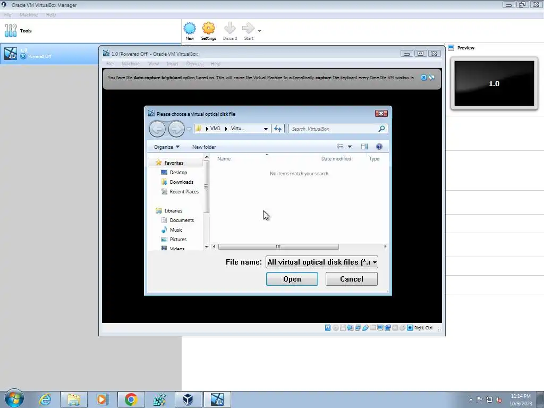Screen dimensions: 544x408
Task: Open Windows Start menu
Action: click(x=14, y=399)
